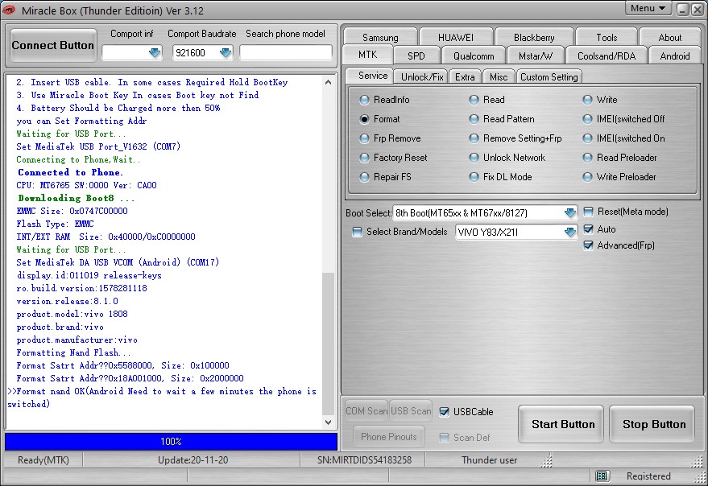Select the ReadInfo radio option
Screen dimensions: 708x486
[x=364, y=100]
